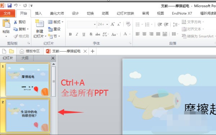
Task: Click the increase indent icon
Action: coord(166,24)
